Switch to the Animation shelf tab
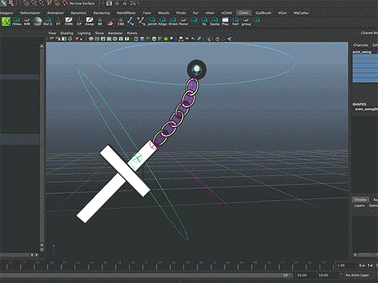 pos(55,13)
